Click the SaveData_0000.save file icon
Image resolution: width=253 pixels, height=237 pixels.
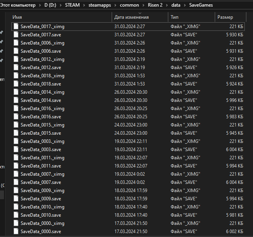pyautogui.click(x=16, y=232)
